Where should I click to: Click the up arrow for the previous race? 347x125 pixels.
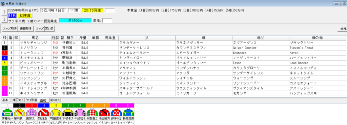(4, 12)
